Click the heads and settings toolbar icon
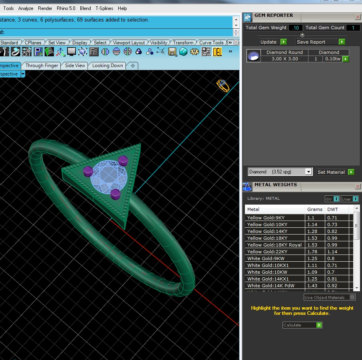 [x=27, y=52]
